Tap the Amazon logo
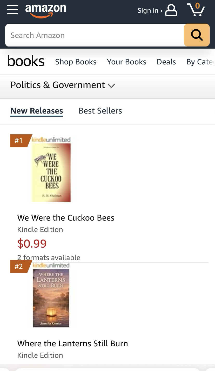 tap(46, 10)
